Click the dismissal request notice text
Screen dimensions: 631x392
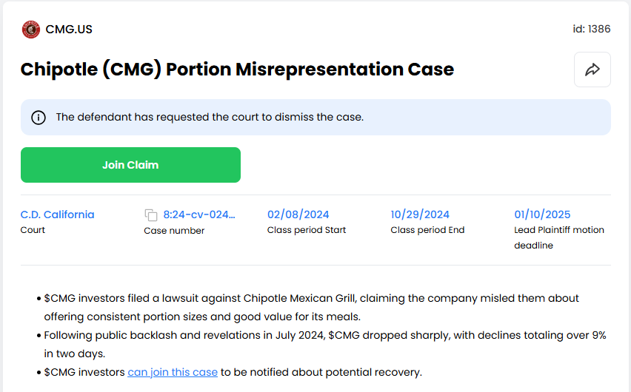210,117
